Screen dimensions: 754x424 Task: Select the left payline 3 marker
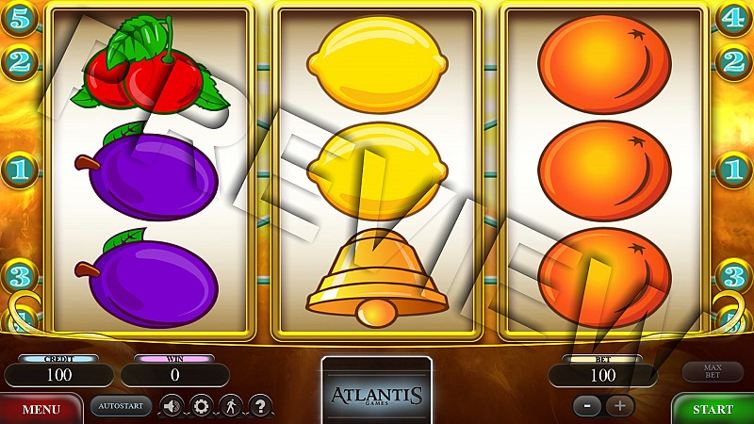(19, 276)
